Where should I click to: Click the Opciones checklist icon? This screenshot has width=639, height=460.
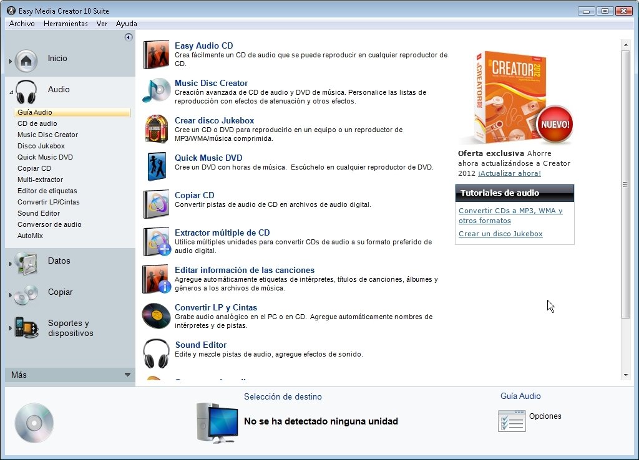pyautogui.click(x=512, y=421)
